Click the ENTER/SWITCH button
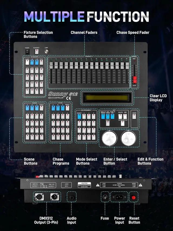 click(x=123, y=123)
